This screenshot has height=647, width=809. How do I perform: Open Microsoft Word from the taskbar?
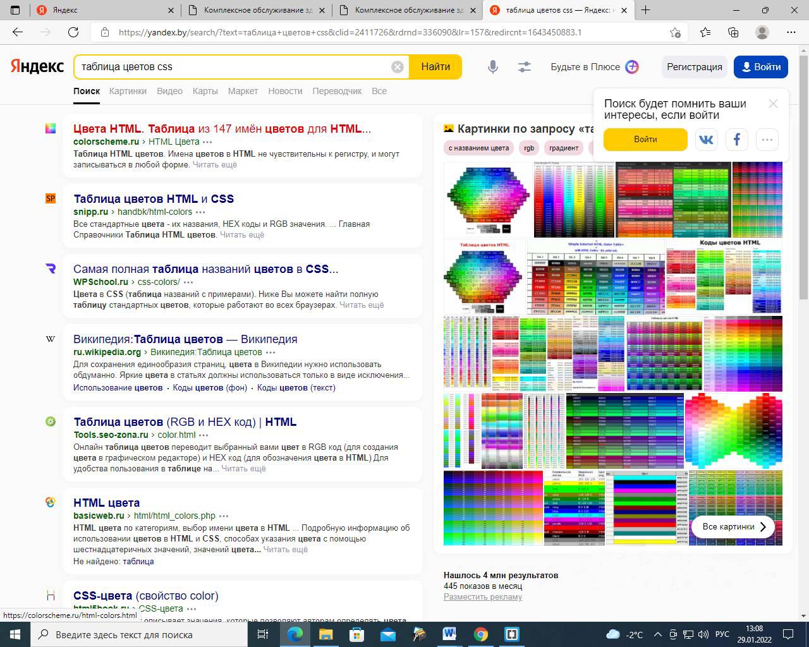point(449,634)
